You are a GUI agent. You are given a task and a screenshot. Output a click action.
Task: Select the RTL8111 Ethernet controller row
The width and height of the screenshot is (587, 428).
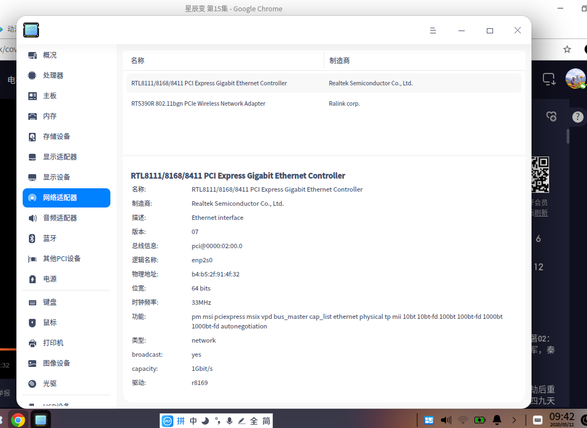pos(324,83)
